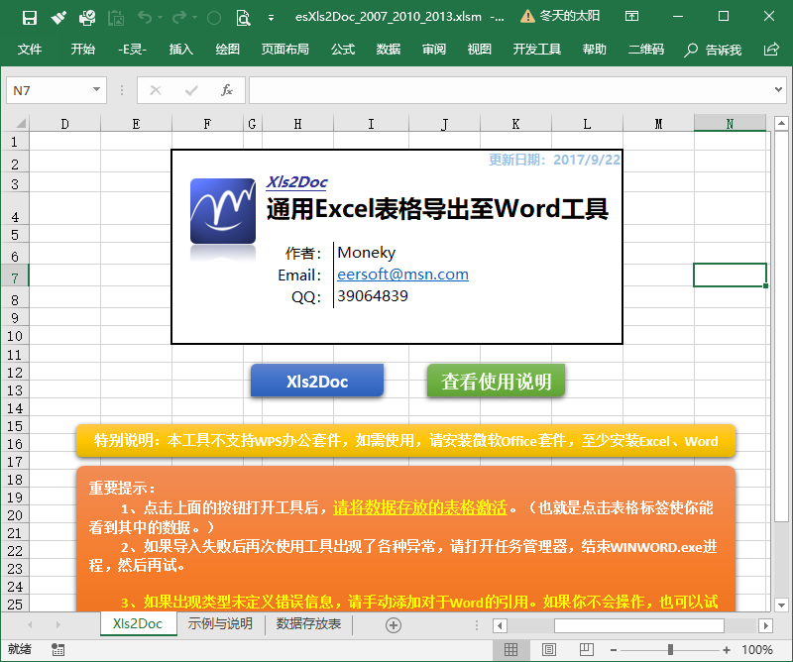The image size is (793, 662).
Task: Click the Enter checkmark icon in formula bar
Action: point(191,90)
